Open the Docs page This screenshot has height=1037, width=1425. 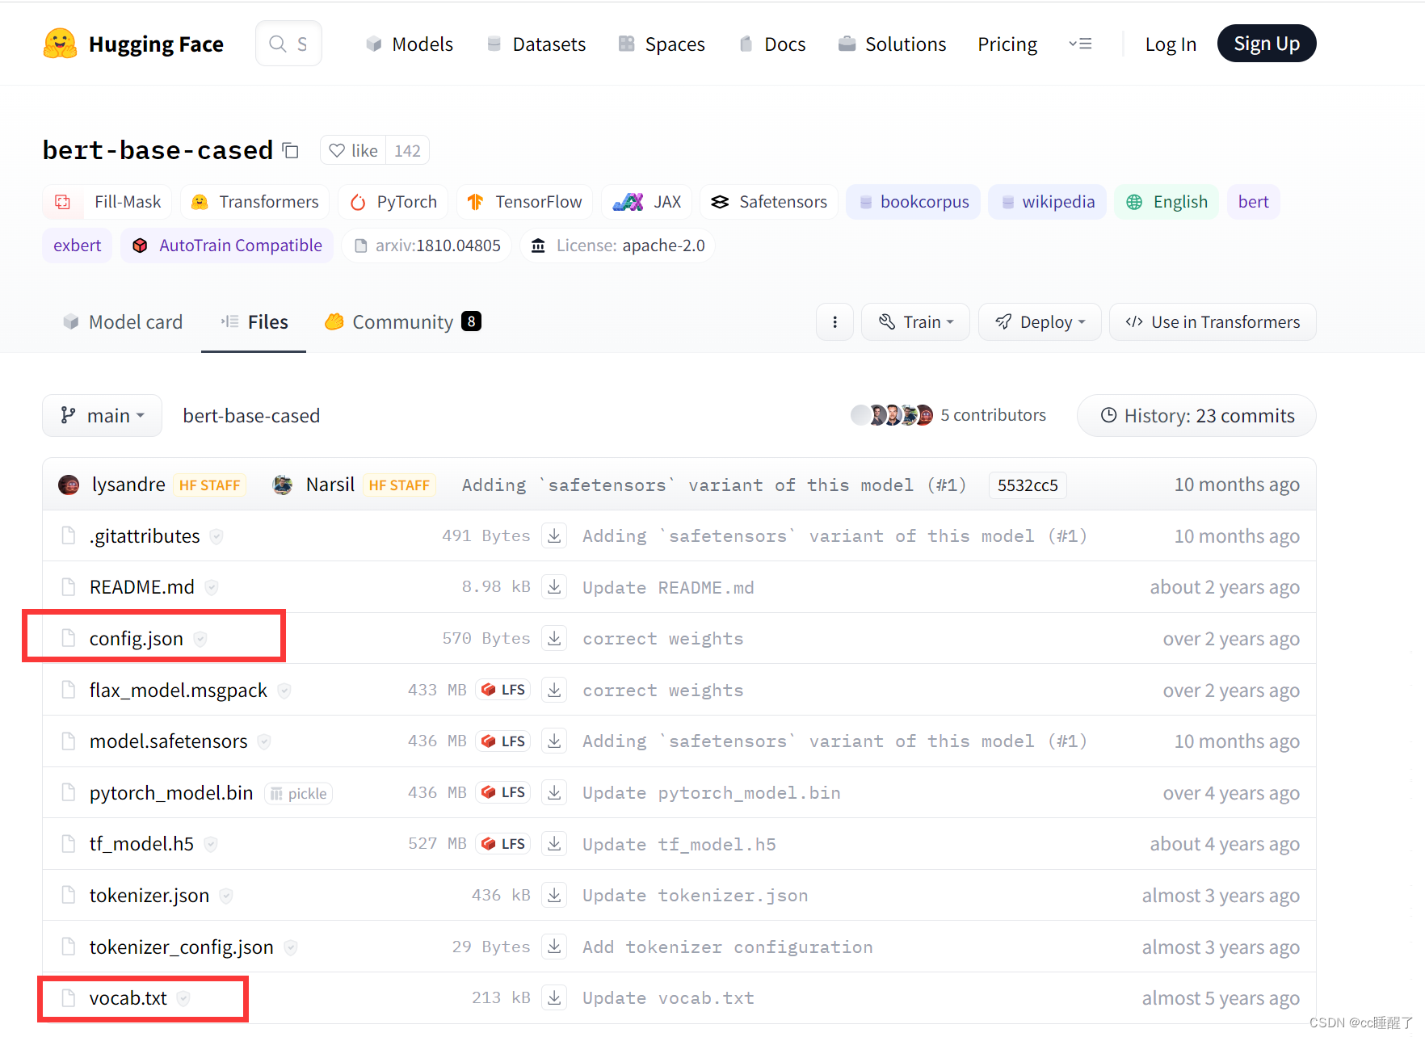click(x=772, y=44)
